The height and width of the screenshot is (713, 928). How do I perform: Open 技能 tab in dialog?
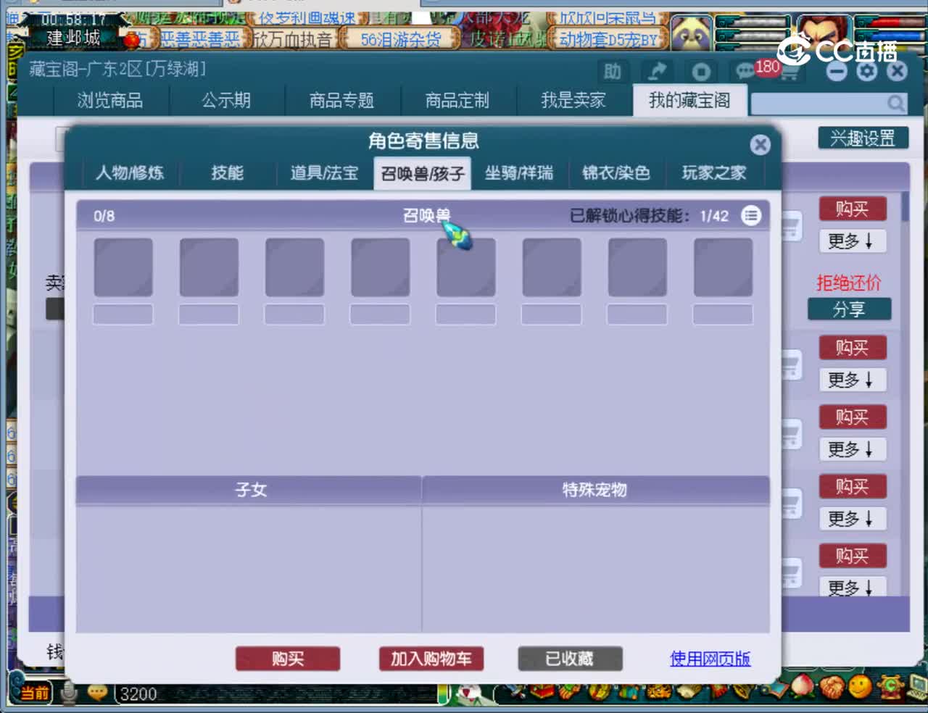point(227,173)
